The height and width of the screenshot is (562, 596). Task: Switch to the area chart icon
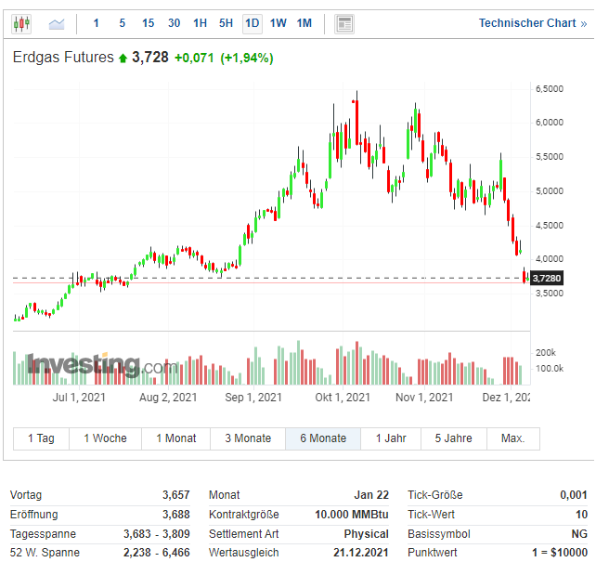pos(58,23)
